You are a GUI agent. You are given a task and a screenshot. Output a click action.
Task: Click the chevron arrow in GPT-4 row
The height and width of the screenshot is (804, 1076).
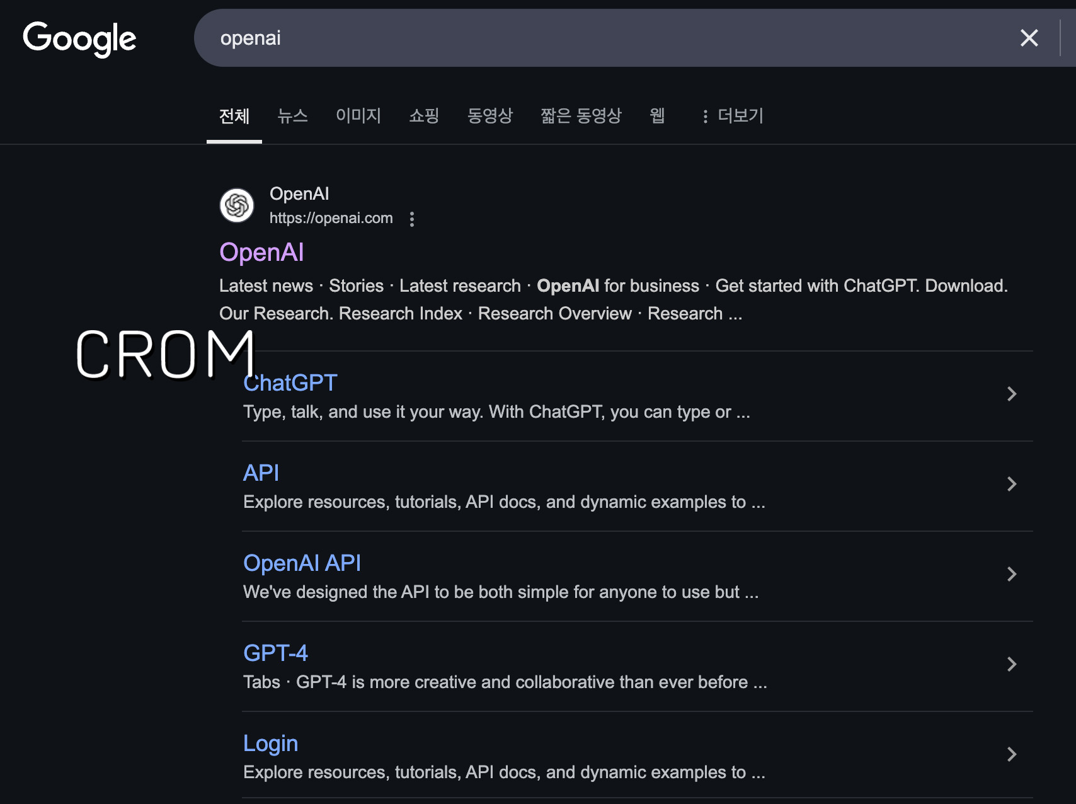coord(1012,664)
